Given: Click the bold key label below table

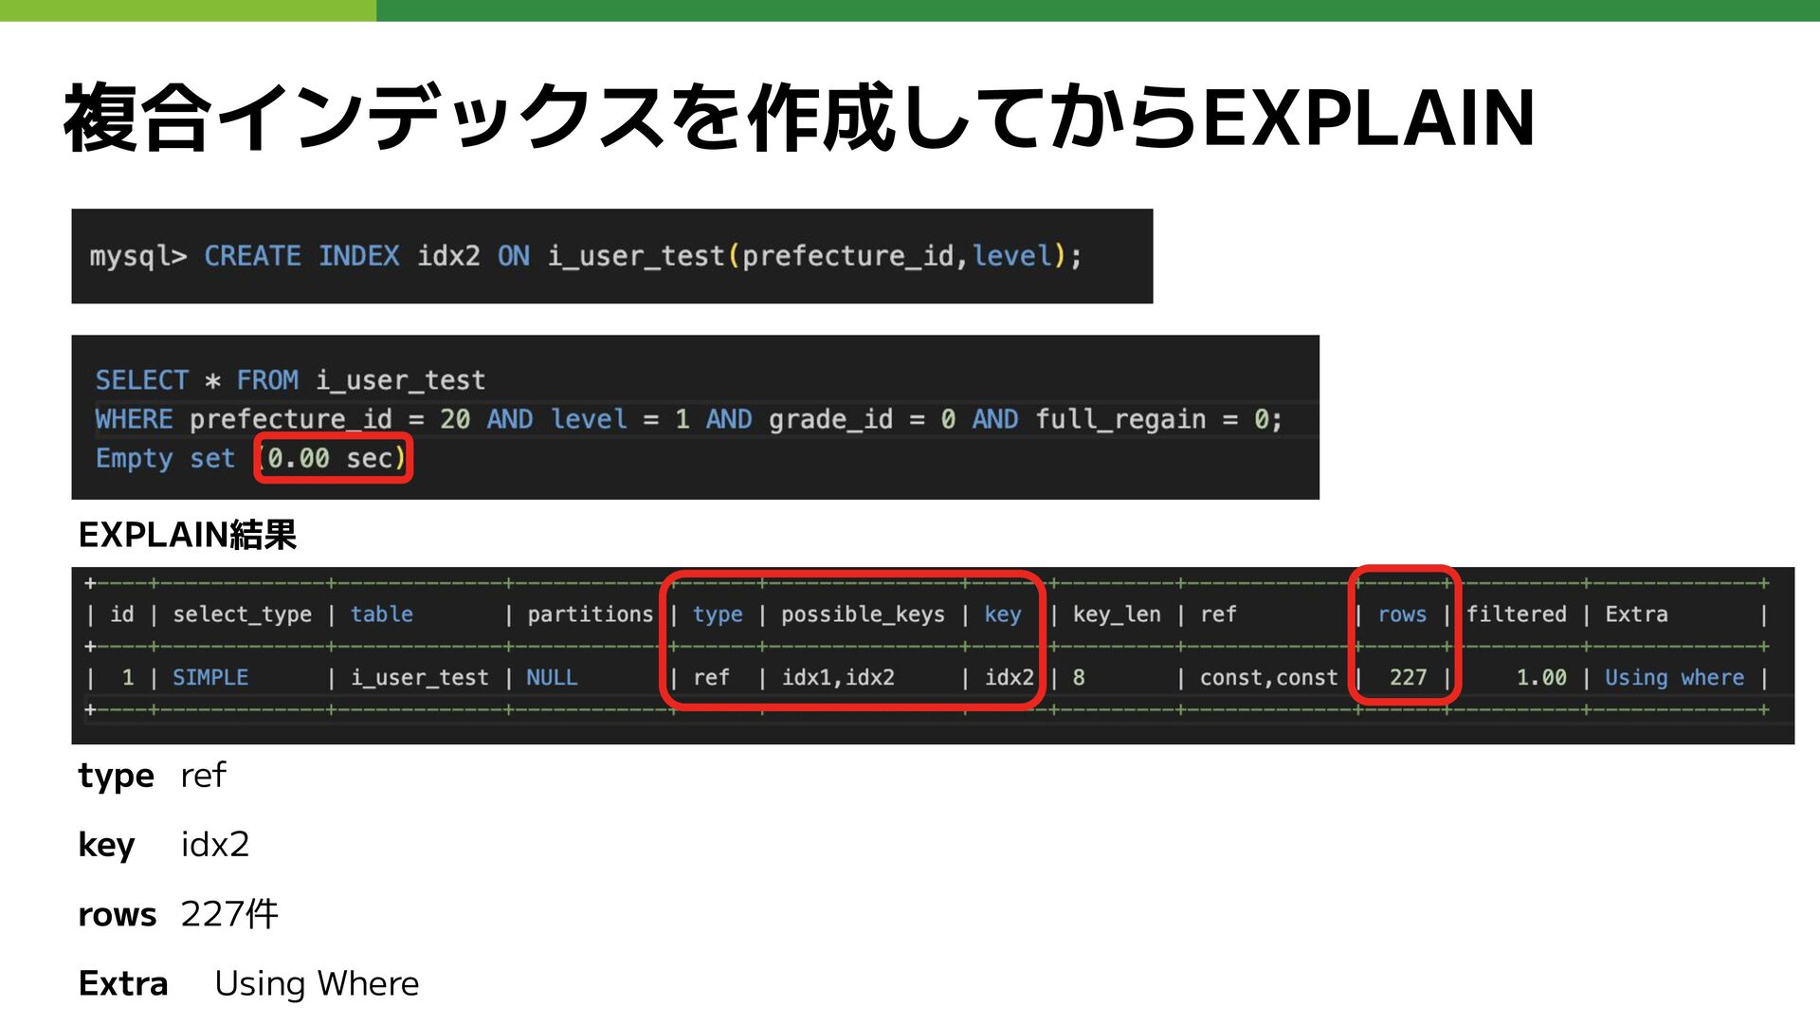Looking at the screenshot, I should point(106,845).
